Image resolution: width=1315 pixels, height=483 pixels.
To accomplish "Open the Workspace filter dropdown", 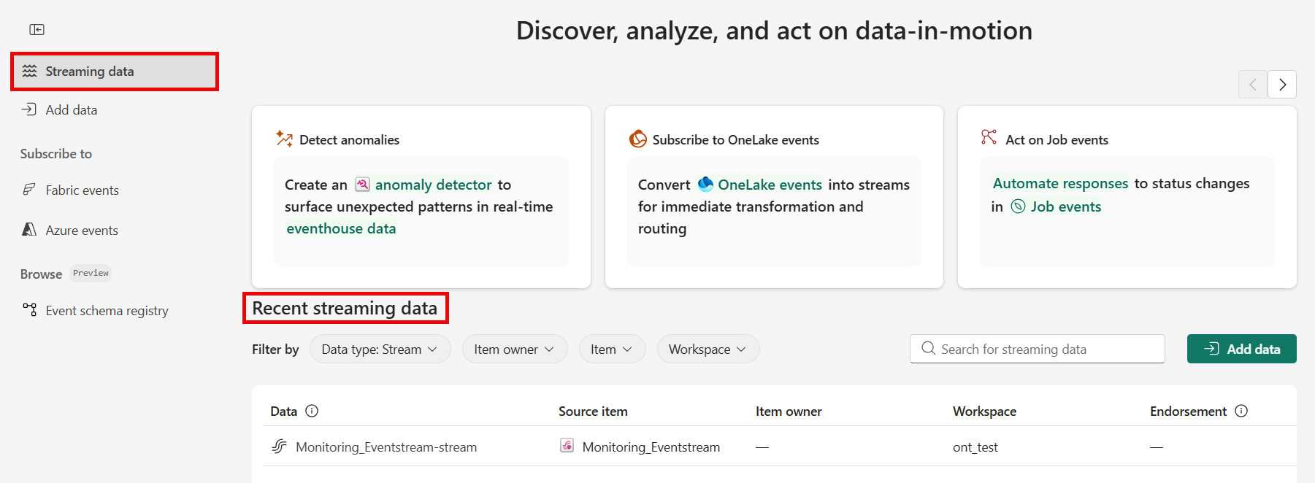I will click(x=708, y=349).
